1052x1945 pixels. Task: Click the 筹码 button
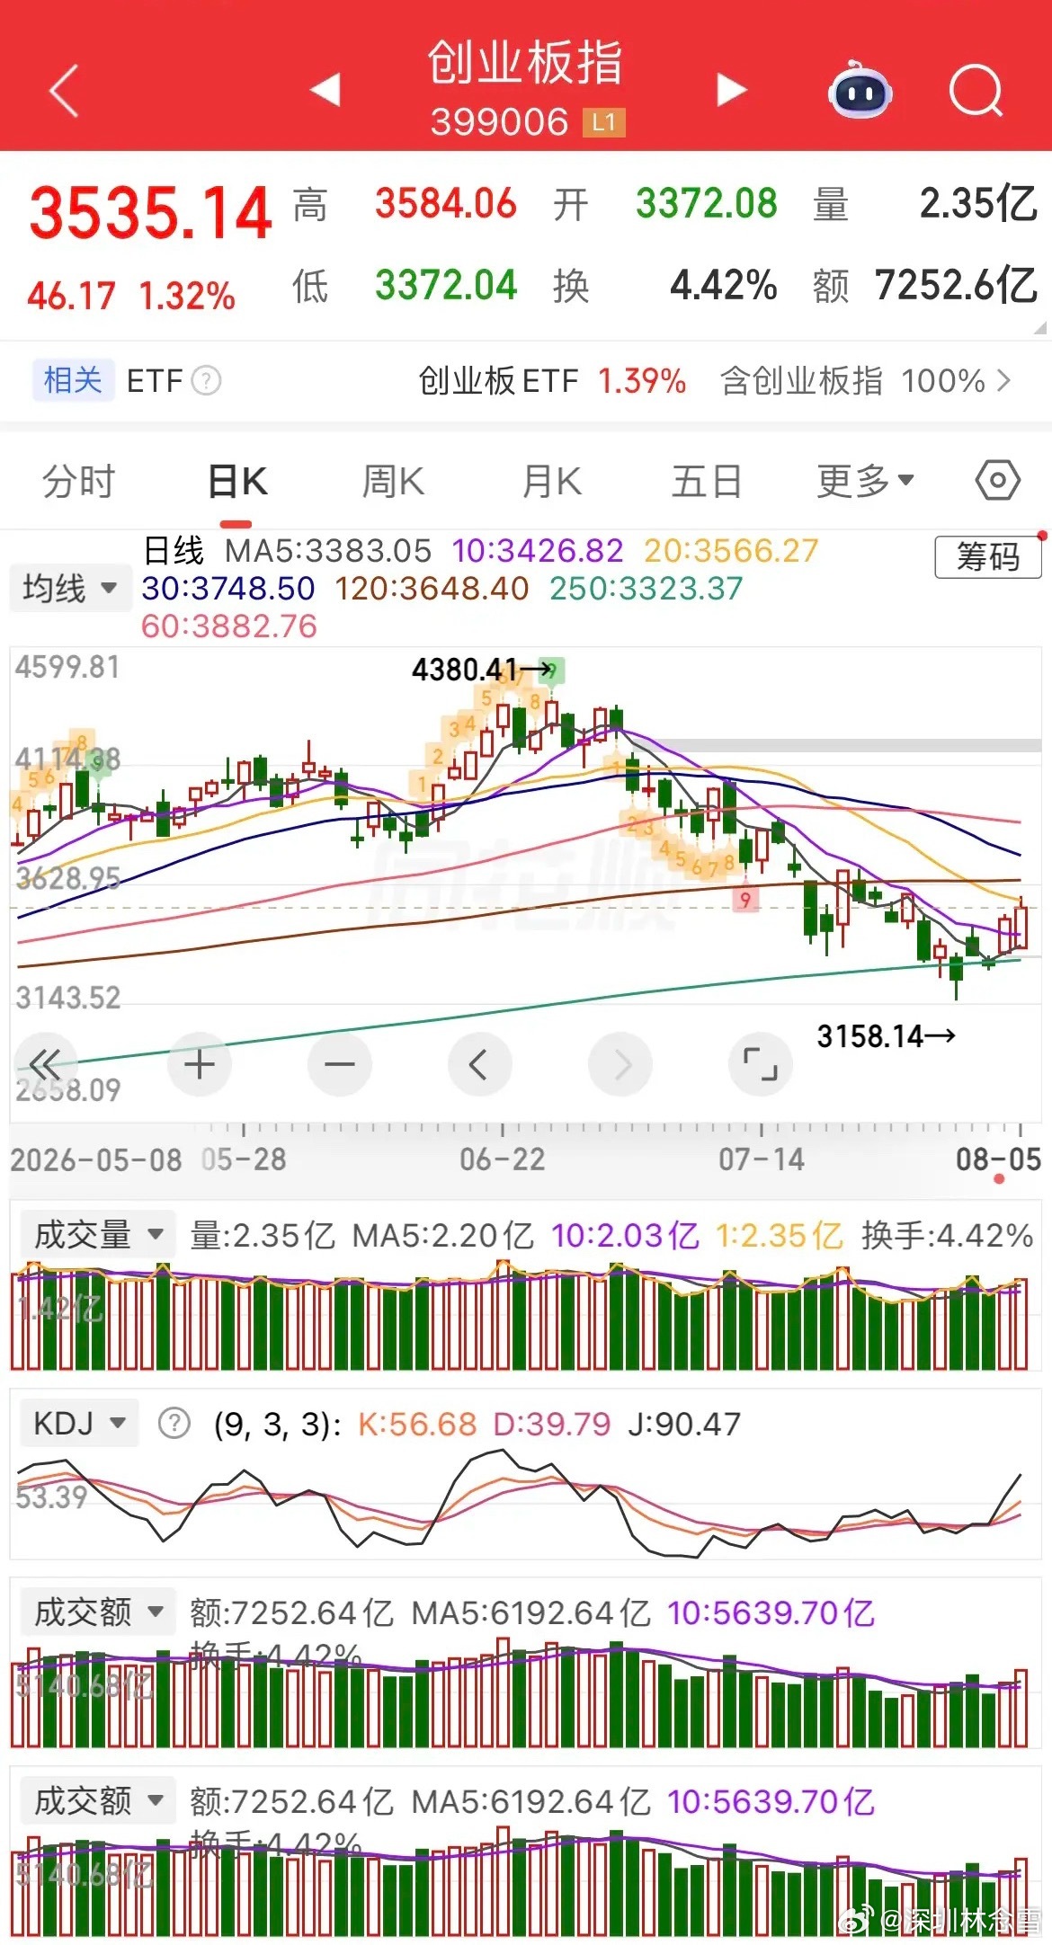click(x=988, y=557)
